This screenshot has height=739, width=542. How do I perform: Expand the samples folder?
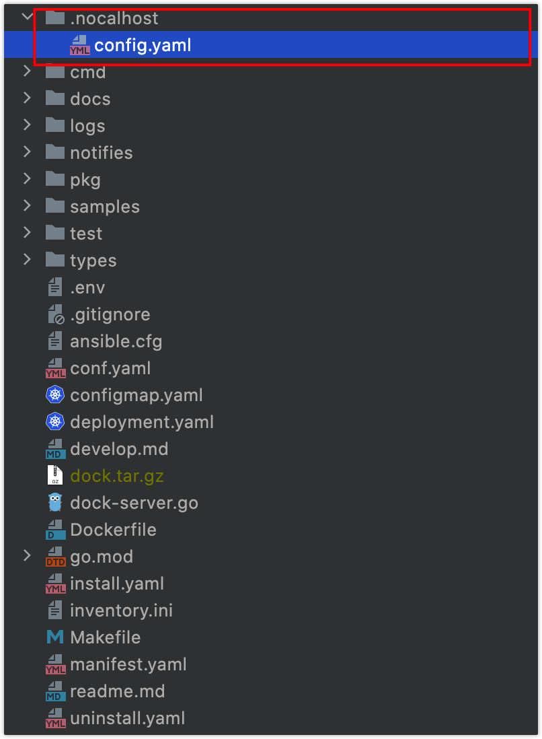[x=27, y=207]
